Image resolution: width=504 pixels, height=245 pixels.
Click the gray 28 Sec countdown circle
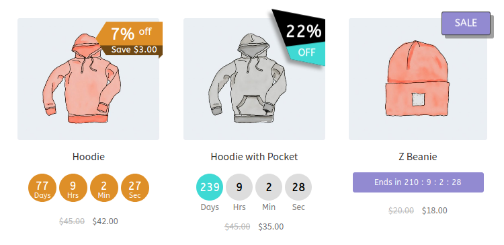298,187
